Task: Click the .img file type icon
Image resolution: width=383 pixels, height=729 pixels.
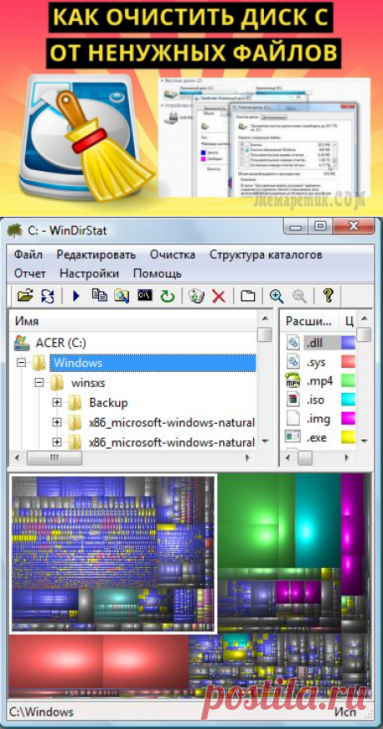Action: tap(293, 419)
